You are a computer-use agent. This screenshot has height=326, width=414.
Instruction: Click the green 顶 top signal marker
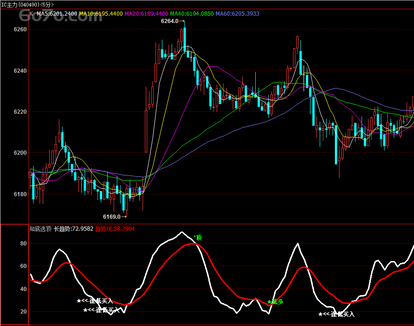tap(198, 238)
